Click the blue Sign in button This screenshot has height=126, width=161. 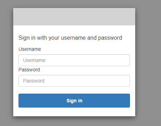74,101
